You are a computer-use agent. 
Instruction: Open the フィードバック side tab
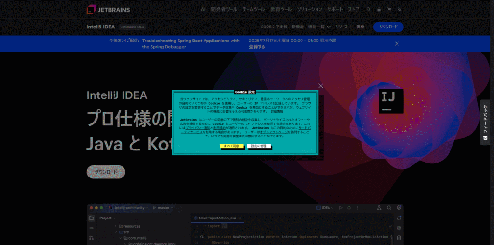485,122
